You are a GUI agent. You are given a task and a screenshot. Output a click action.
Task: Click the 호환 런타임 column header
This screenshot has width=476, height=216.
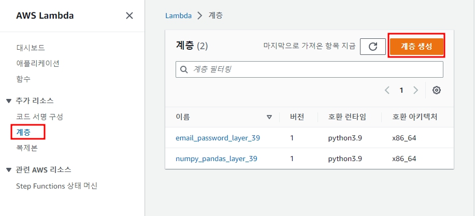347,117
